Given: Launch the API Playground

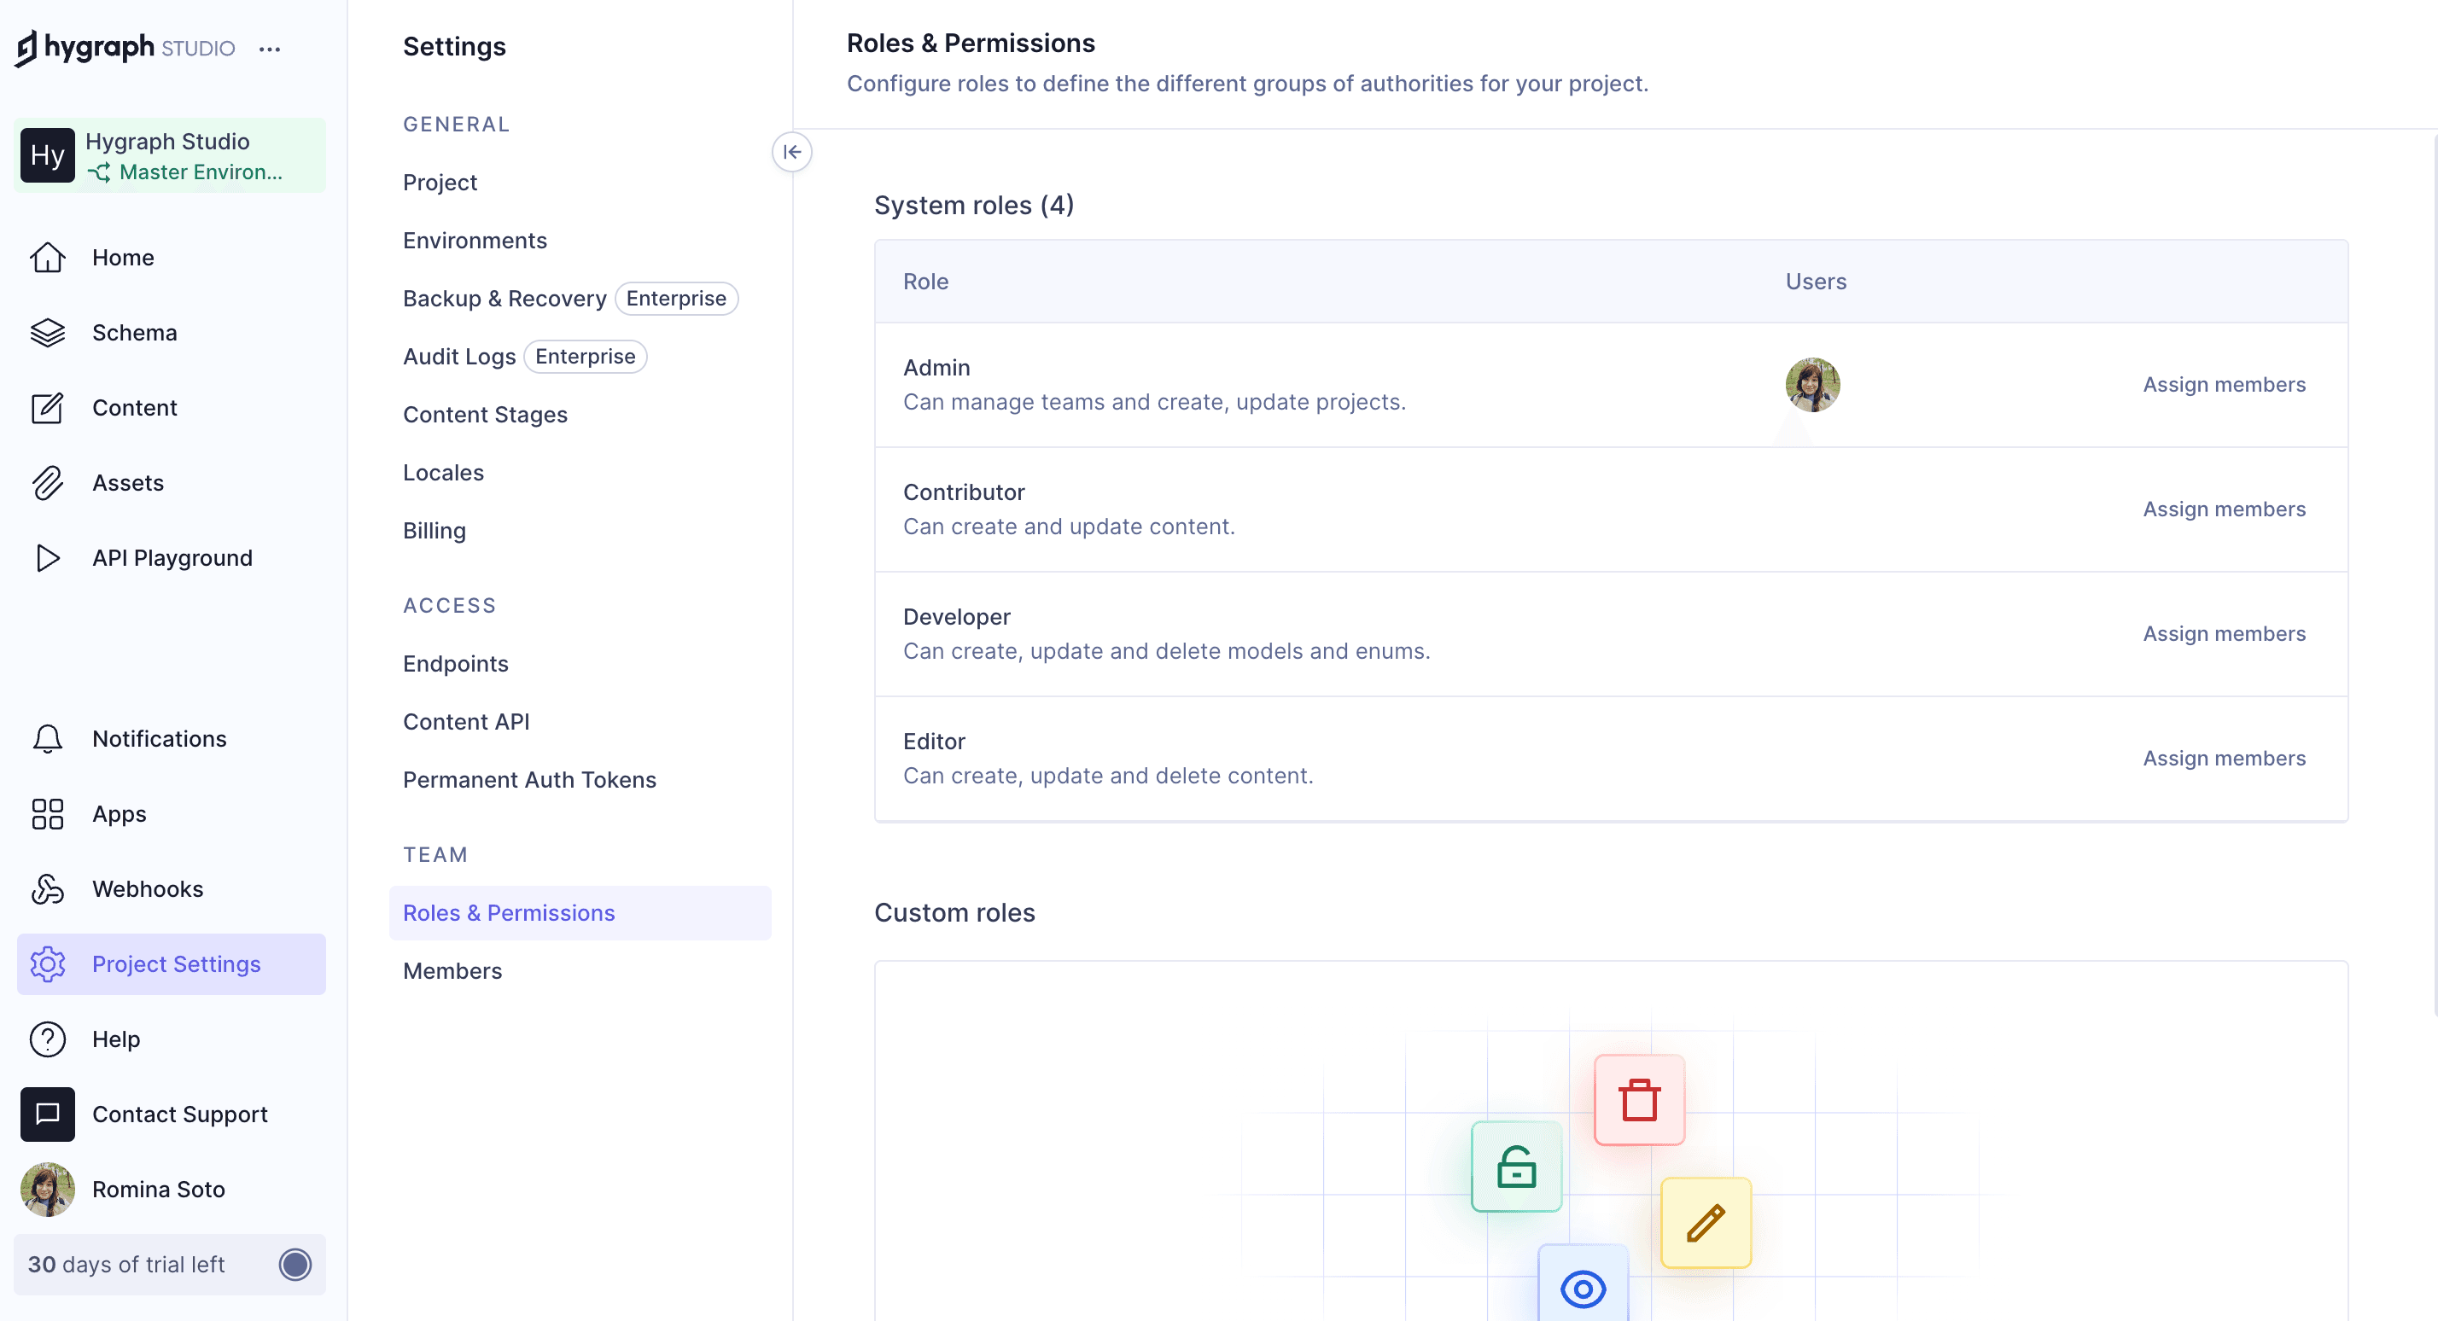Looking at the screenshot, I should [x=172, y=557].
